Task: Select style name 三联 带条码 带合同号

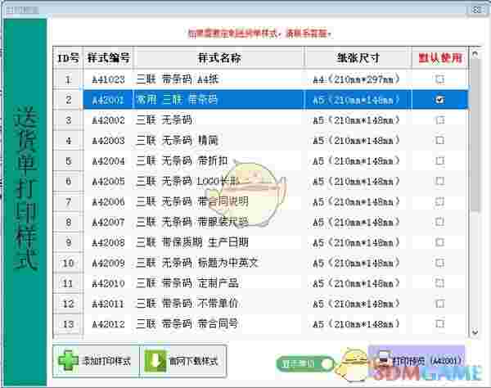Action: [187, 324]
